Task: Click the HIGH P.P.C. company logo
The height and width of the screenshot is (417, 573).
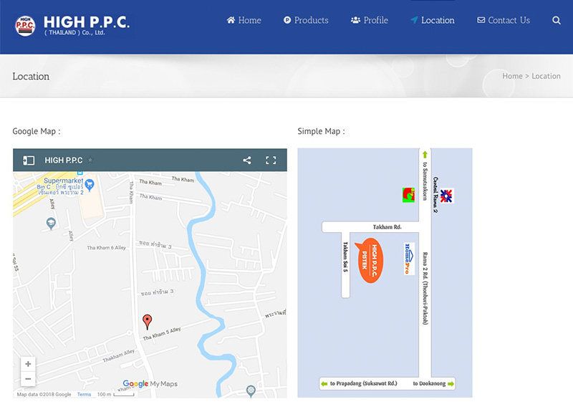Action: 72,25
